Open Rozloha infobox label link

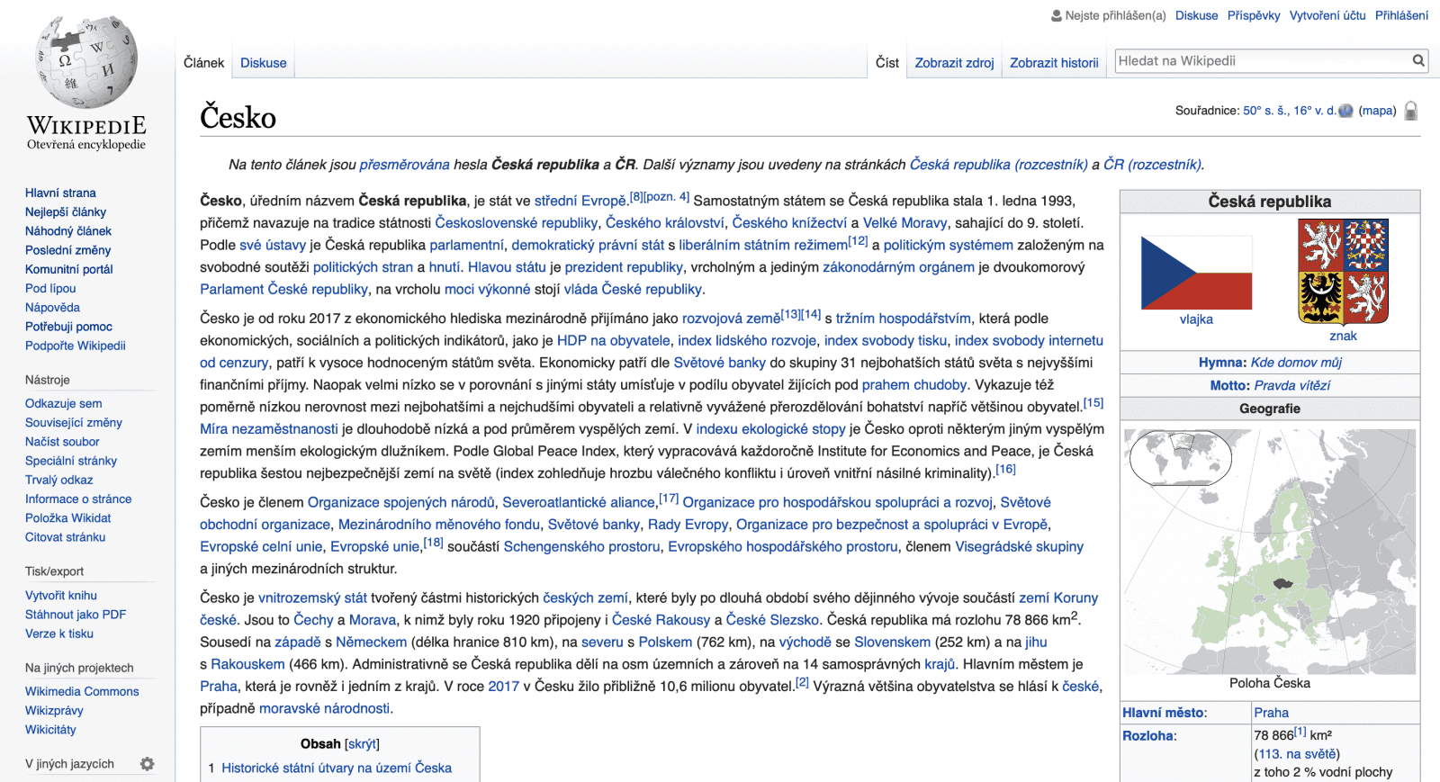pos(1147,736)
